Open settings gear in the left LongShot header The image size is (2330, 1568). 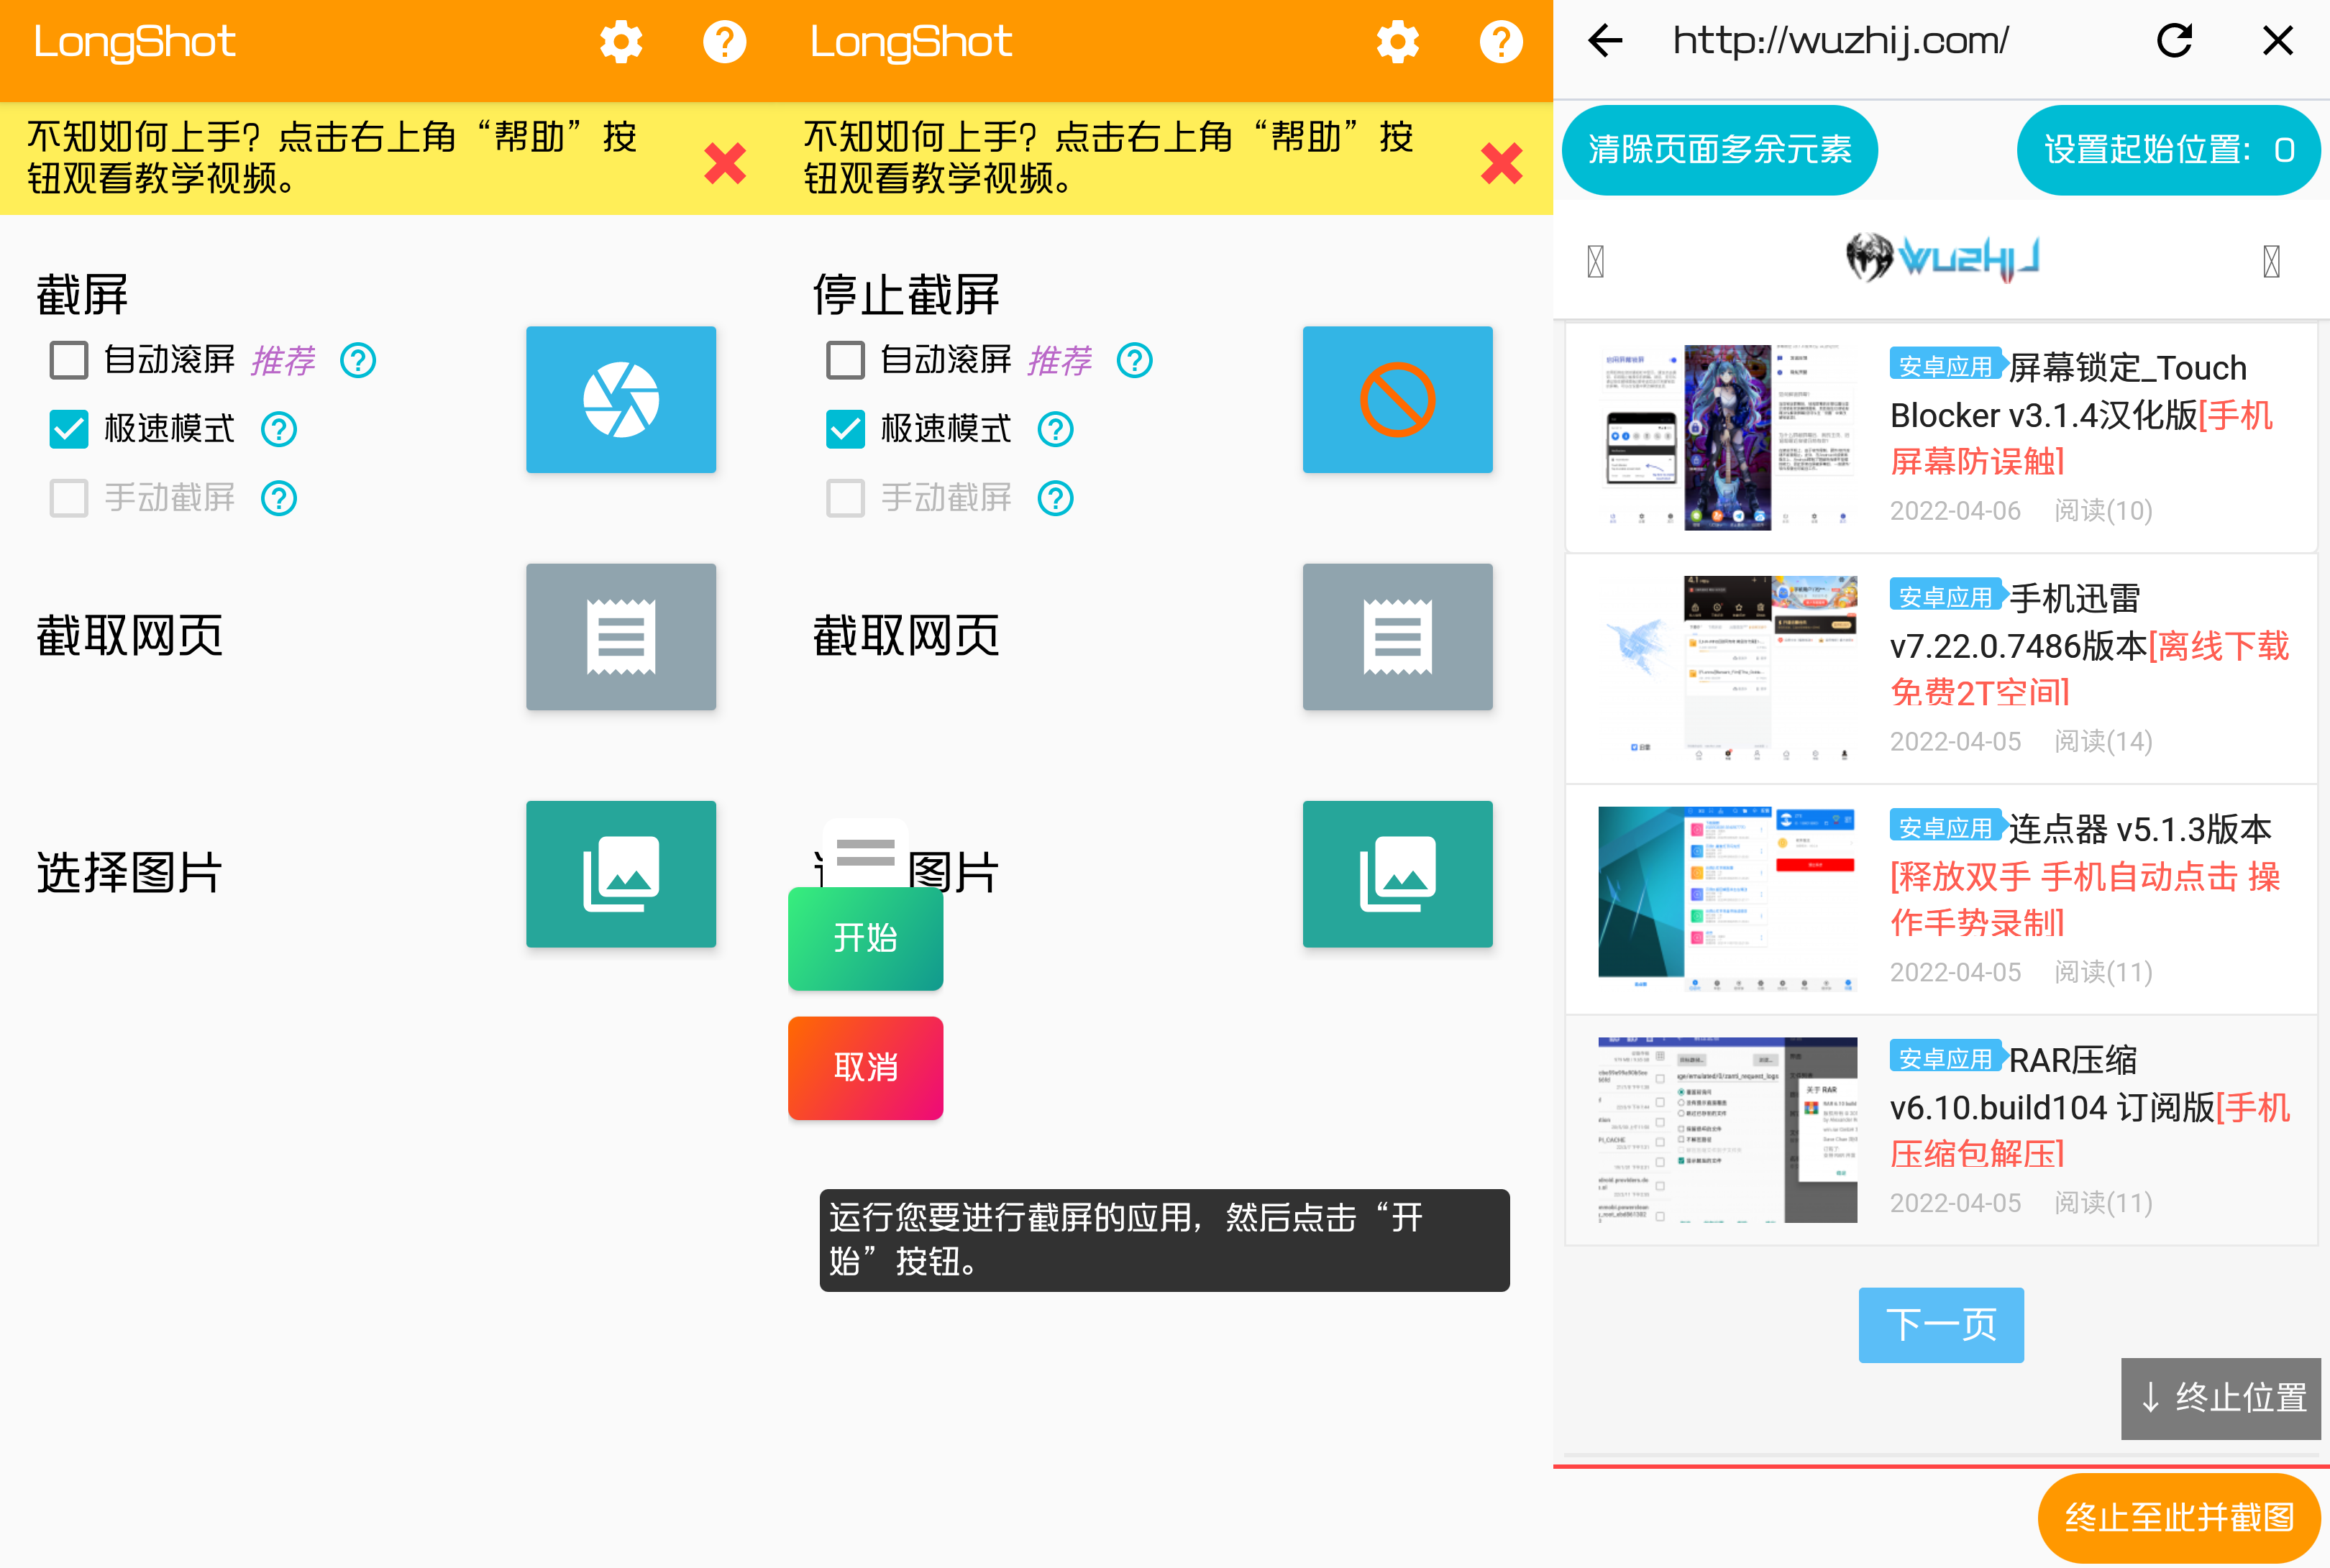pyautogui.click(x=620, y=42)
